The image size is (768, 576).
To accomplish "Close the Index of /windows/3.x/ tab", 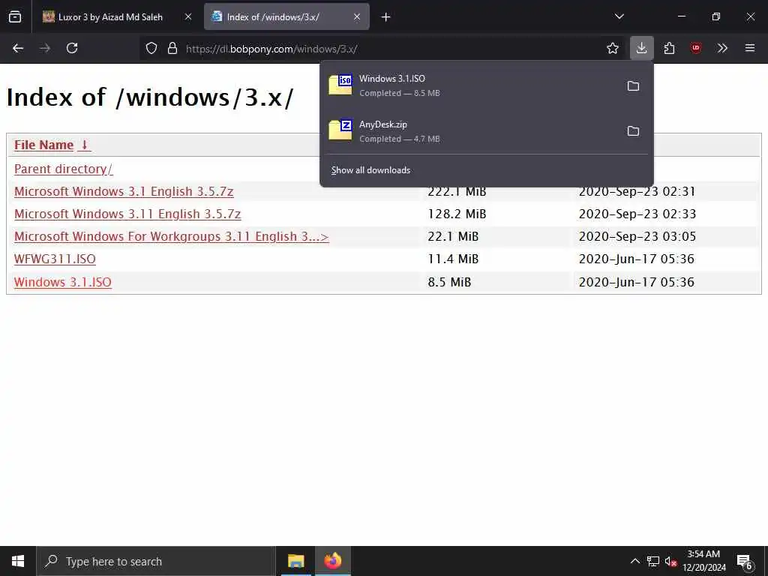I will (357, 16).
